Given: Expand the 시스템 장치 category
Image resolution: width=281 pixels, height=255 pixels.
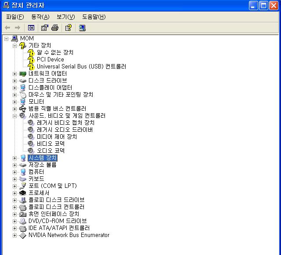Looking at the screenshot, I should click(x=14, y=158).
